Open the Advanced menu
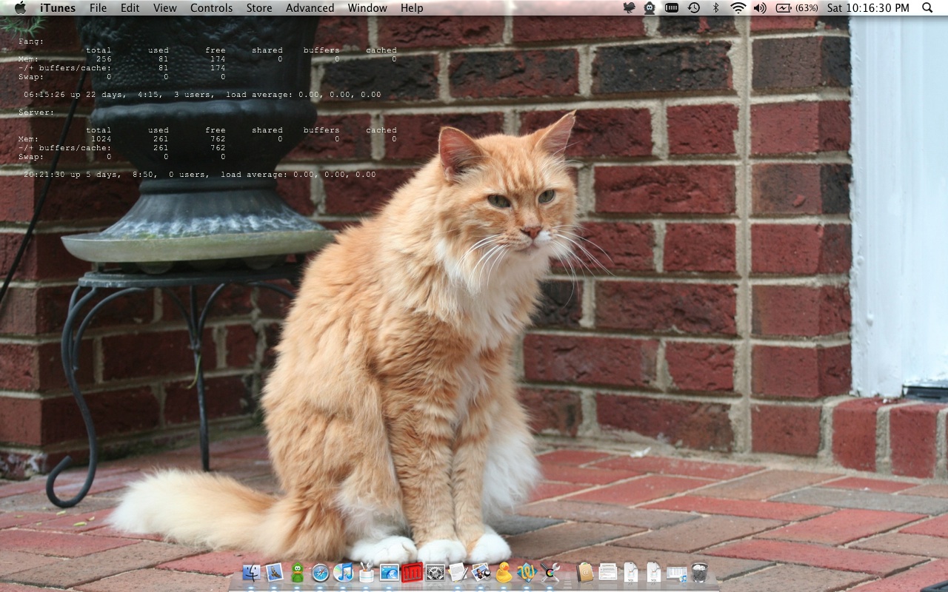Image resolution: width=948 pixels, height=592 pixels. pyautogui.click(x=310, y=7)
